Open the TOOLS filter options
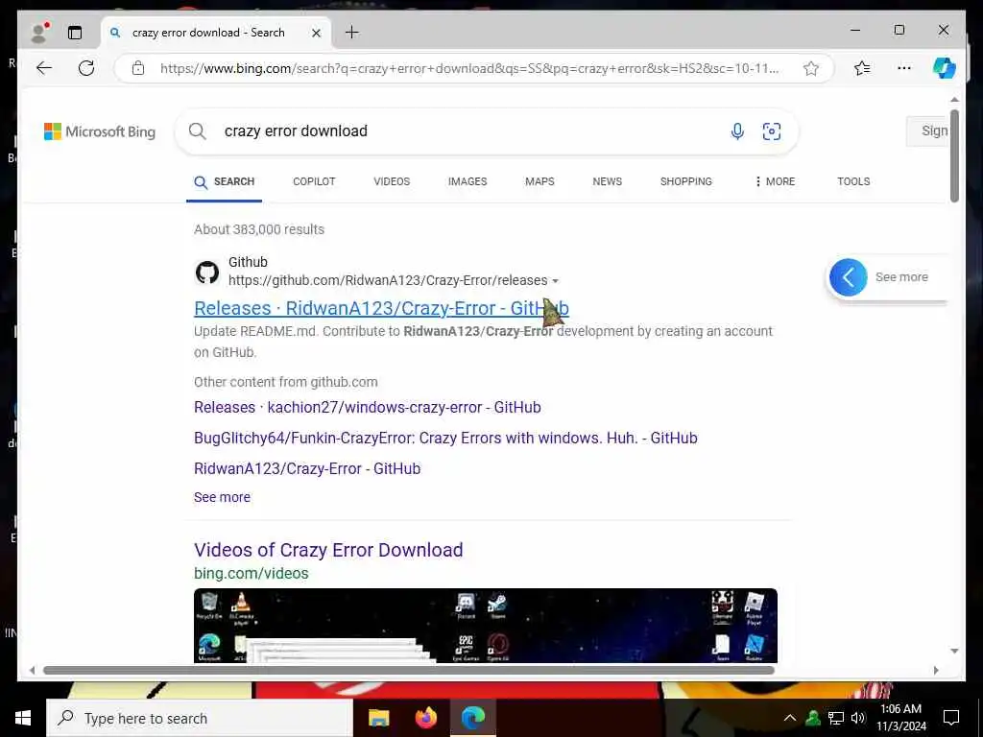The image size is (983, 737). point(853,181)
